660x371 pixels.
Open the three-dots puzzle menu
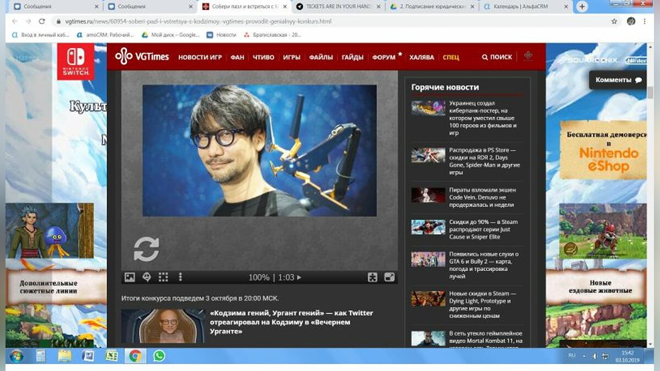click(x=180, y=278)
